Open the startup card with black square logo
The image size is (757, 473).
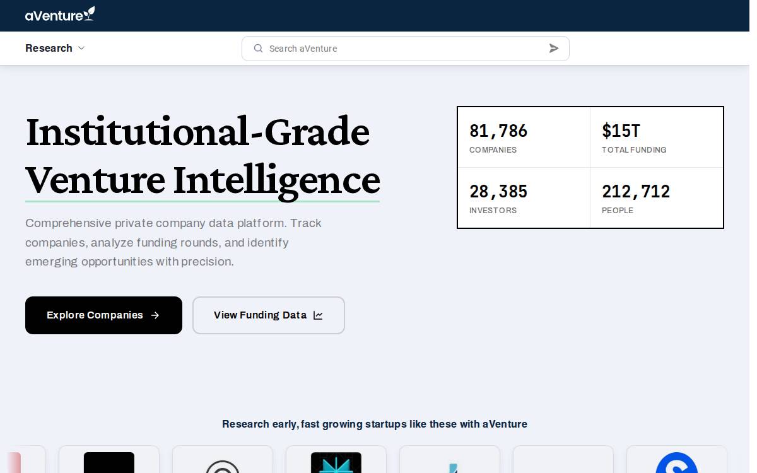(x=109, y=460)
